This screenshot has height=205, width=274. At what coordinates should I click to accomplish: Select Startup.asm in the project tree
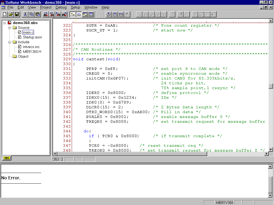click(x=32, y=37)
